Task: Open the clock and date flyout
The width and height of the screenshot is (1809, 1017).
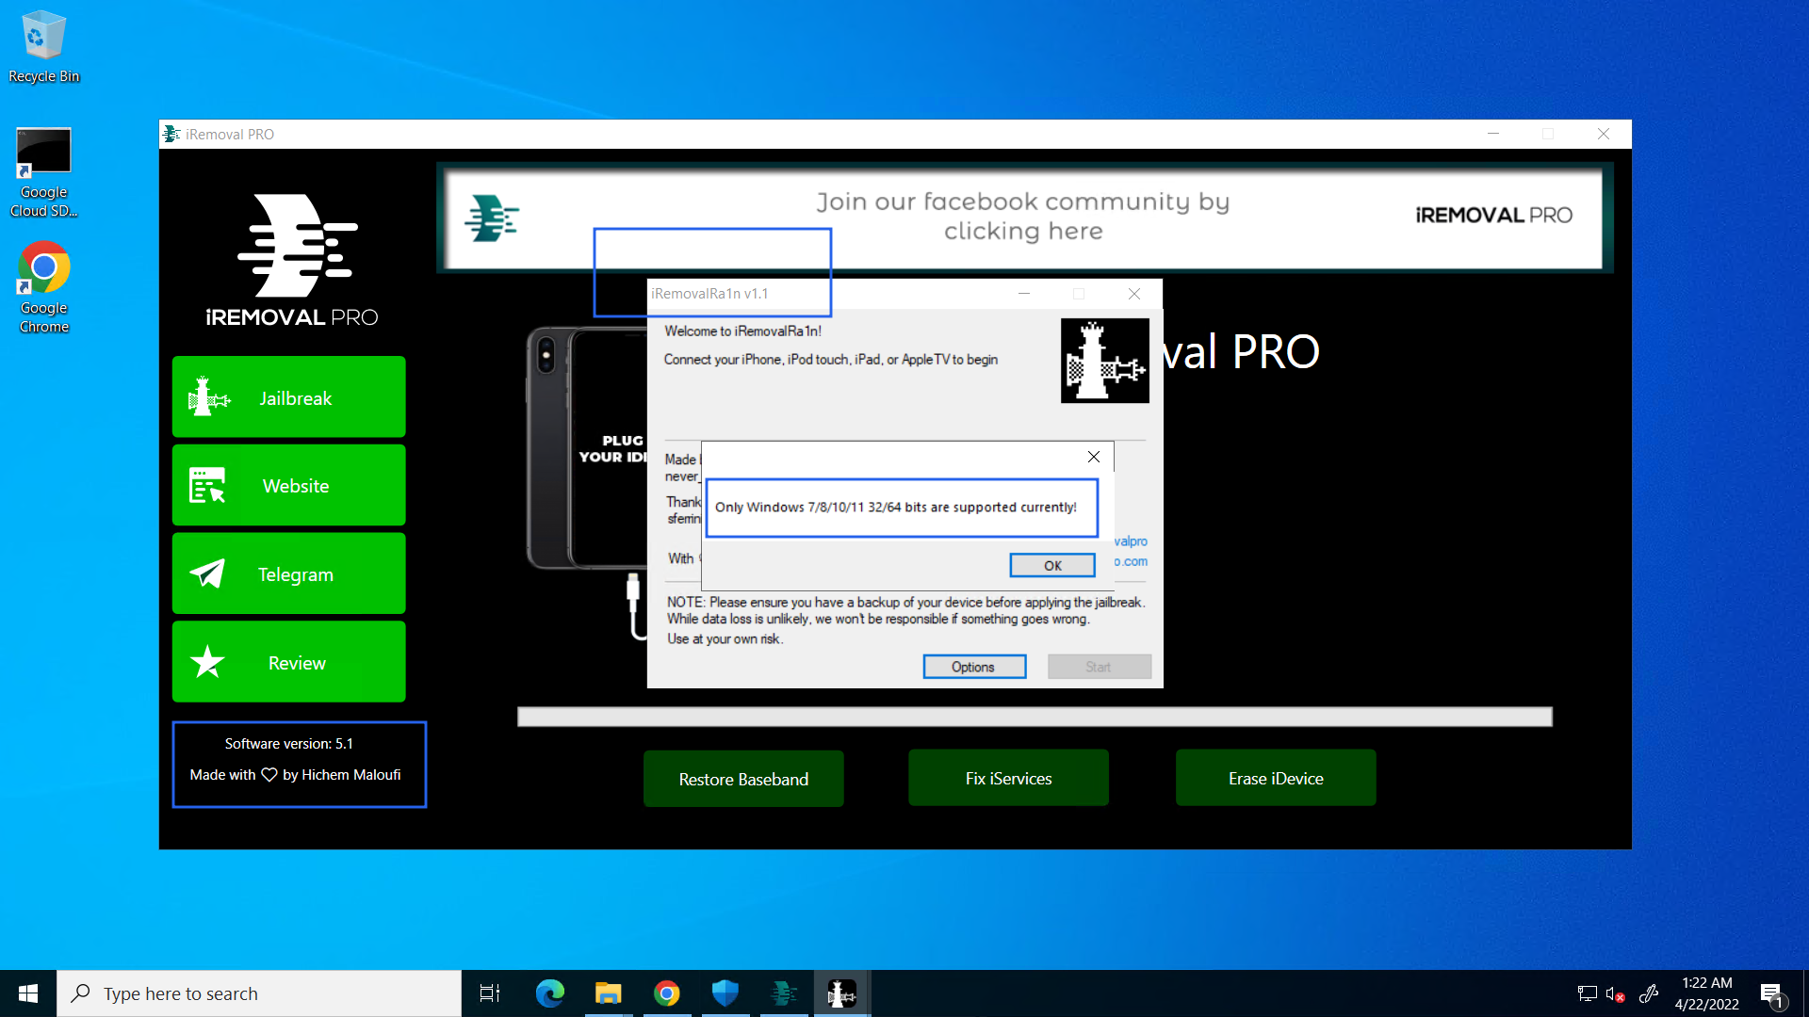Action: pyautogui.click(x=1706, y=993)
